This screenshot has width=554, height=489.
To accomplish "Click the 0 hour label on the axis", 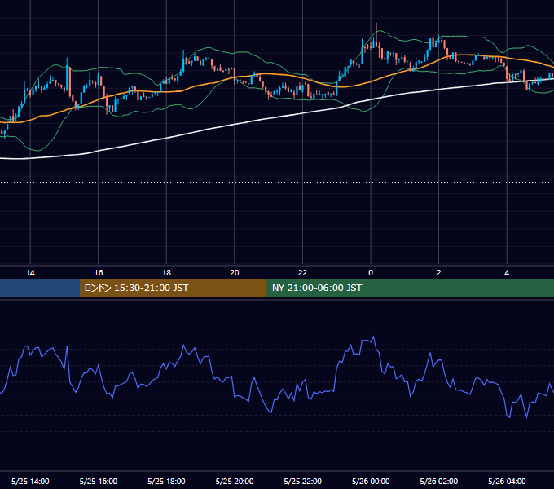I will pos(371,273).
